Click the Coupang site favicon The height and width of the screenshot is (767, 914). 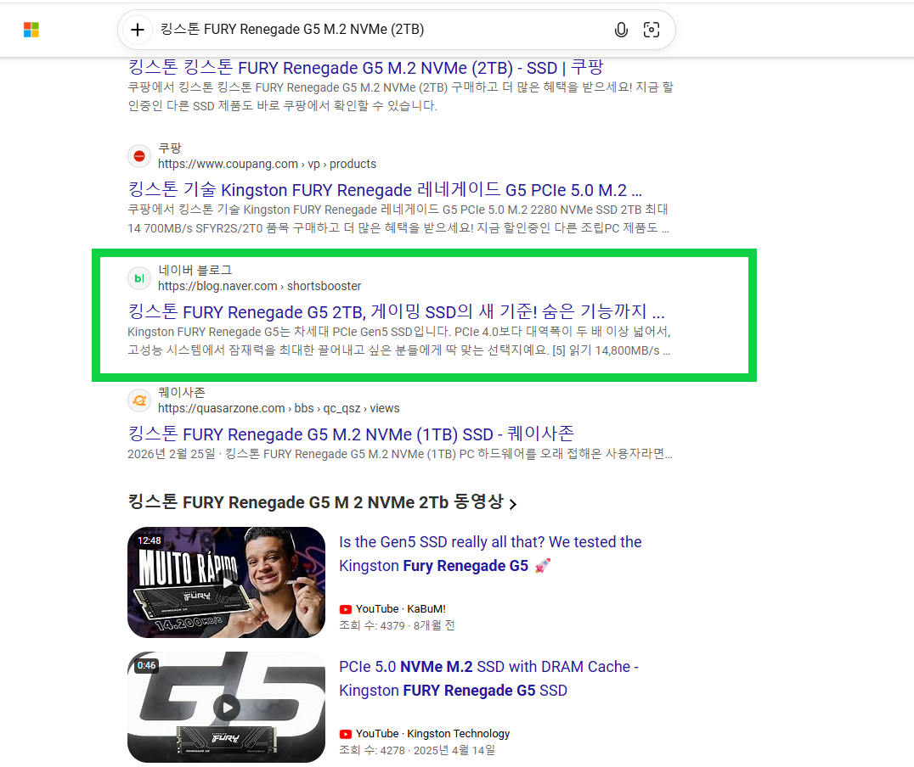click(139, 156)
